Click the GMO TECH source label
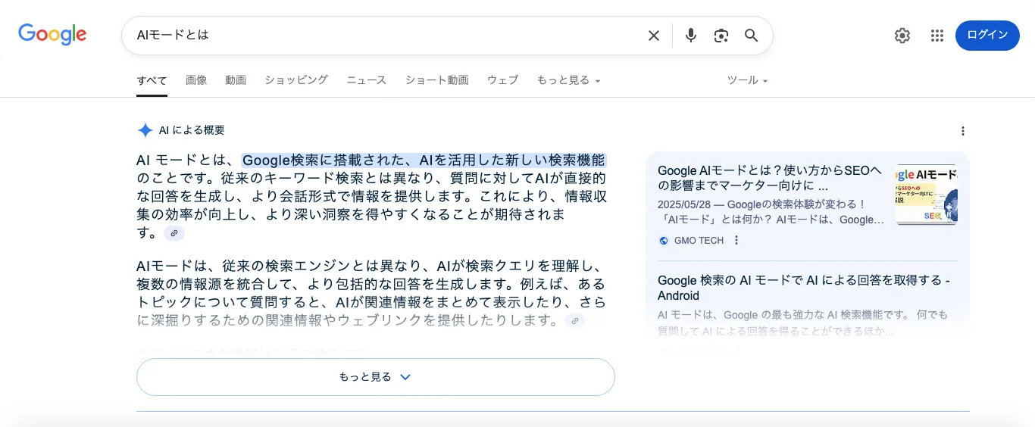The height and width of the screenshot is (427, 1035). pos(699,241)
